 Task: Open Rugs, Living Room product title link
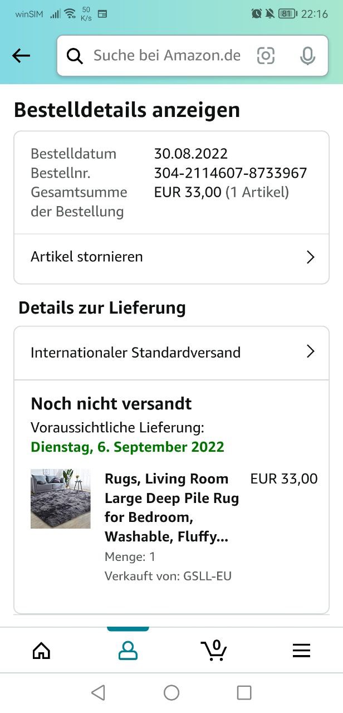(172, 507)
